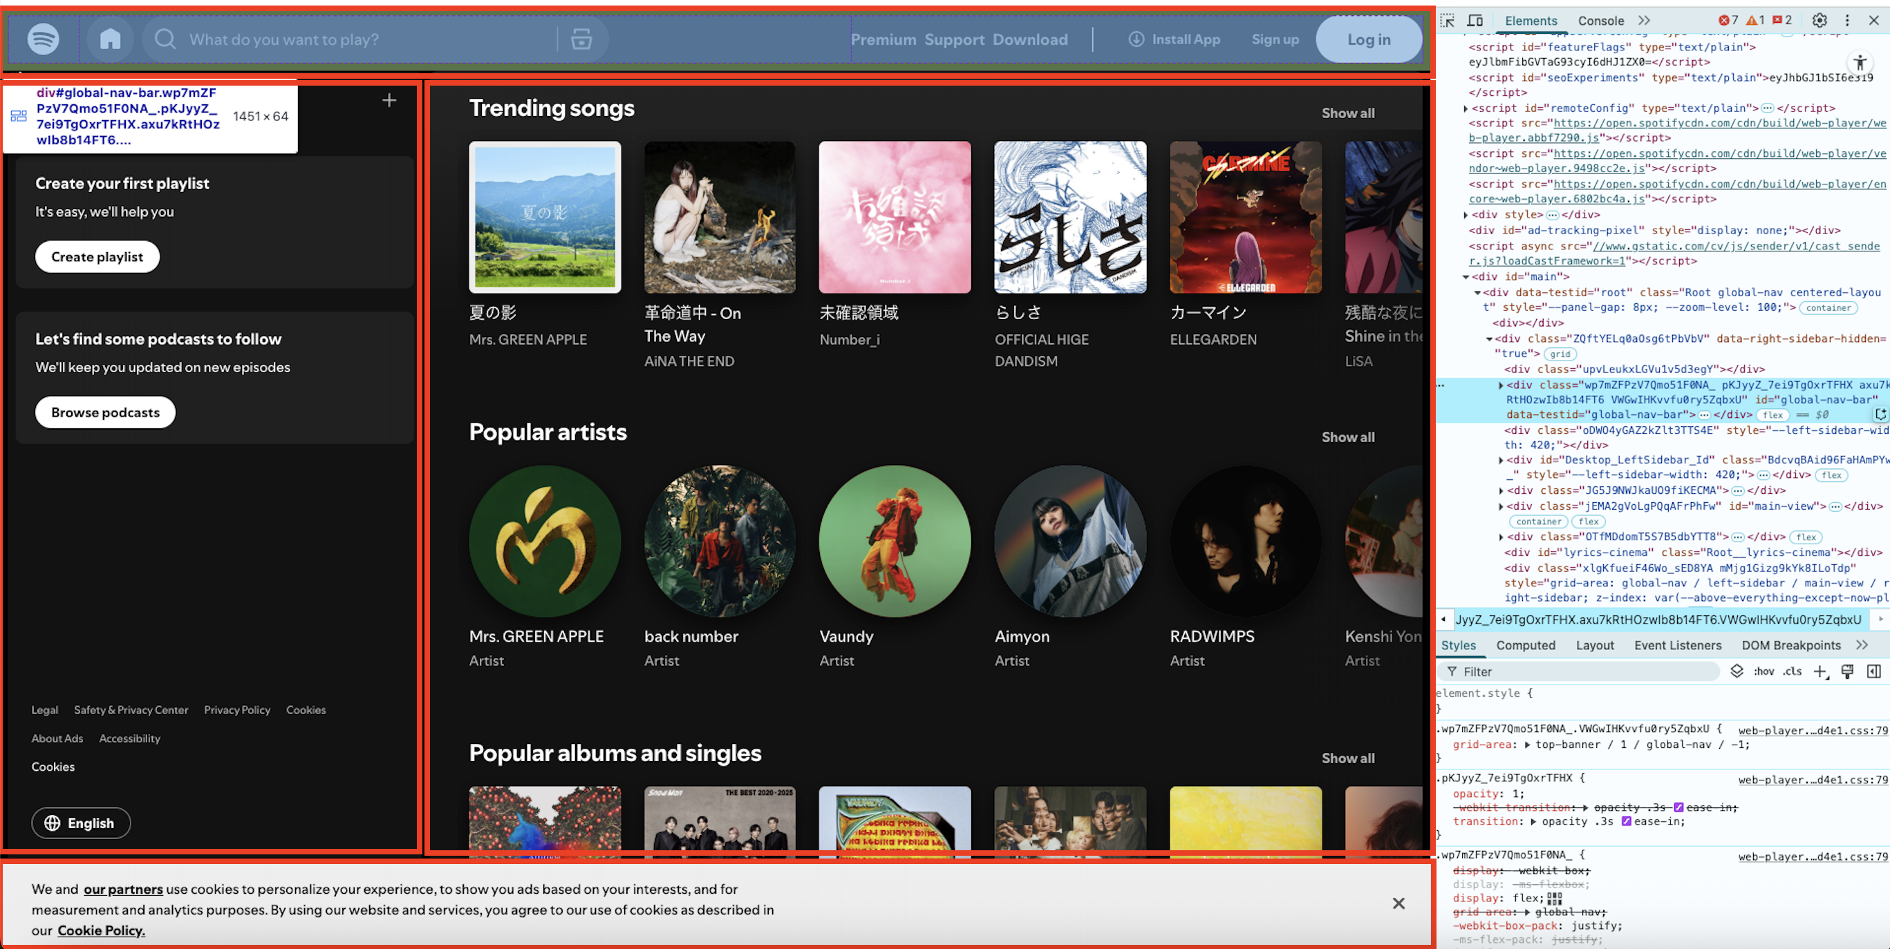The image size is (1890, 949).
Task: Expand the Desktop_LeftSidebar_Id div node
Action: coord(1500,460)
